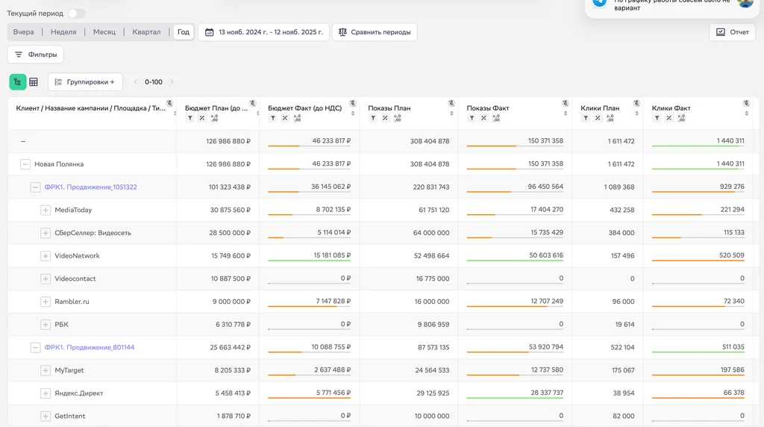Go to previous page arrow

136,82
